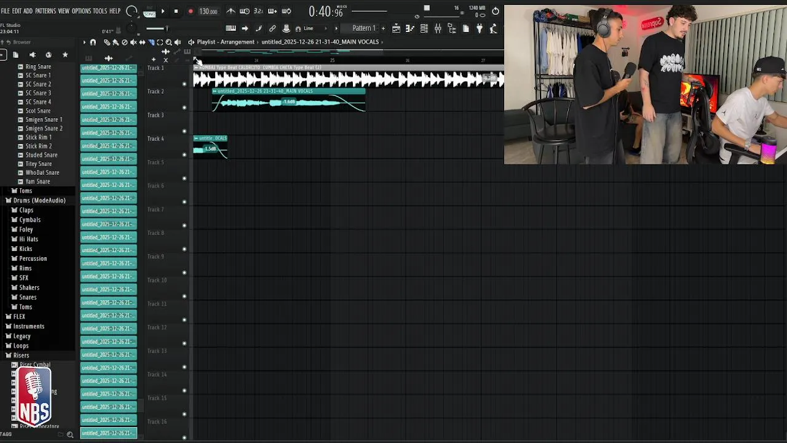Switch the Pat/Song mode toggle

coord(149,12)
